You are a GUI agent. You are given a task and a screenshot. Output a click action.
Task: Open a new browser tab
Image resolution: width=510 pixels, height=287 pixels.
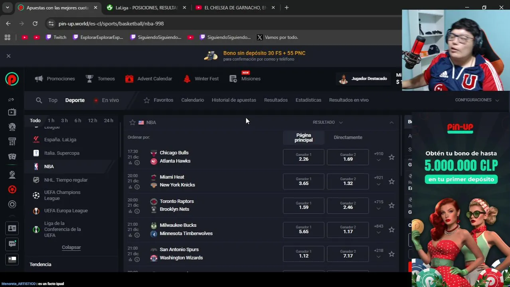click(287, 8)
